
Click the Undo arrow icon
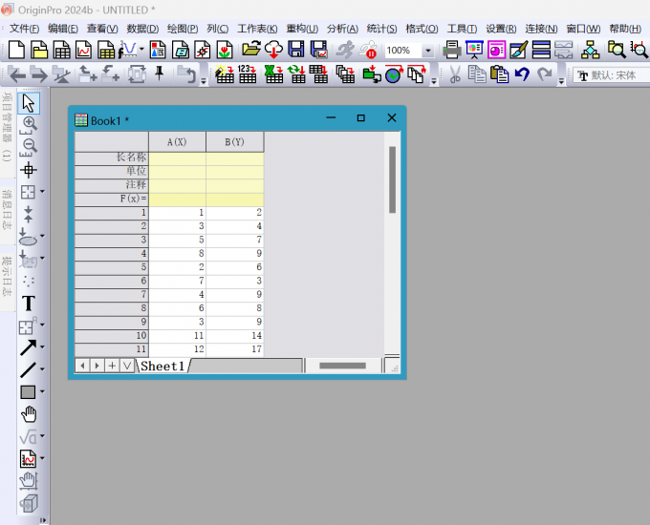[x=522, y=74]
